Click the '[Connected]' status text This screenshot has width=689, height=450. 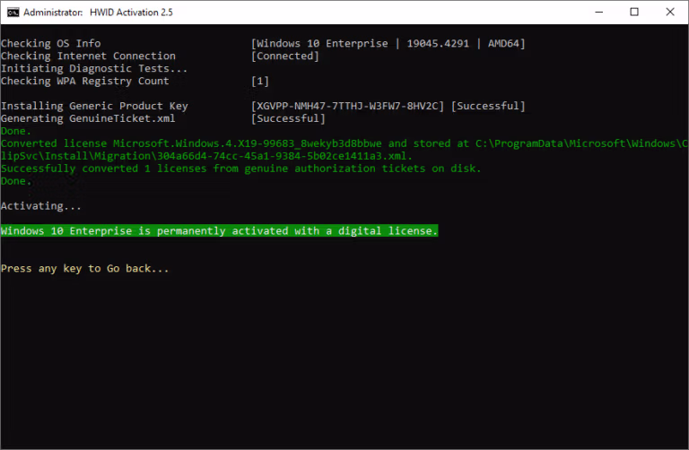tap(284, 56)
